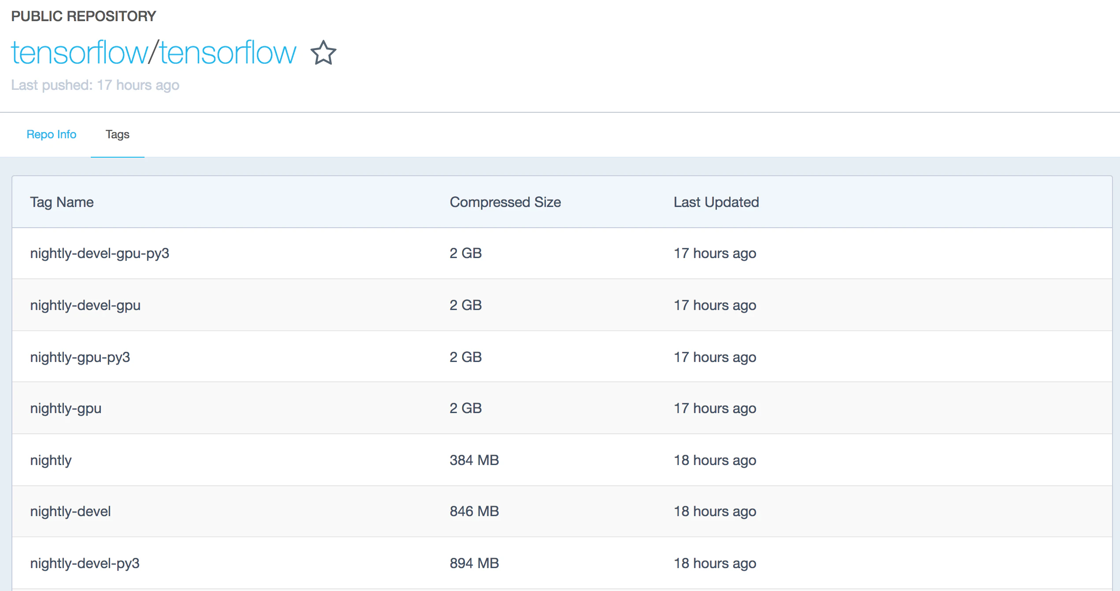The width and height of the screenshot is (1120, 591).
Task: Click the nightly-devel tag name
Action: pos(70,511)
